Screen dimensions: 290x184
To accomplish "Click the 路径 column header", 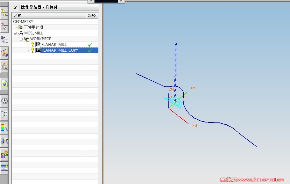I will coord(92,16).
